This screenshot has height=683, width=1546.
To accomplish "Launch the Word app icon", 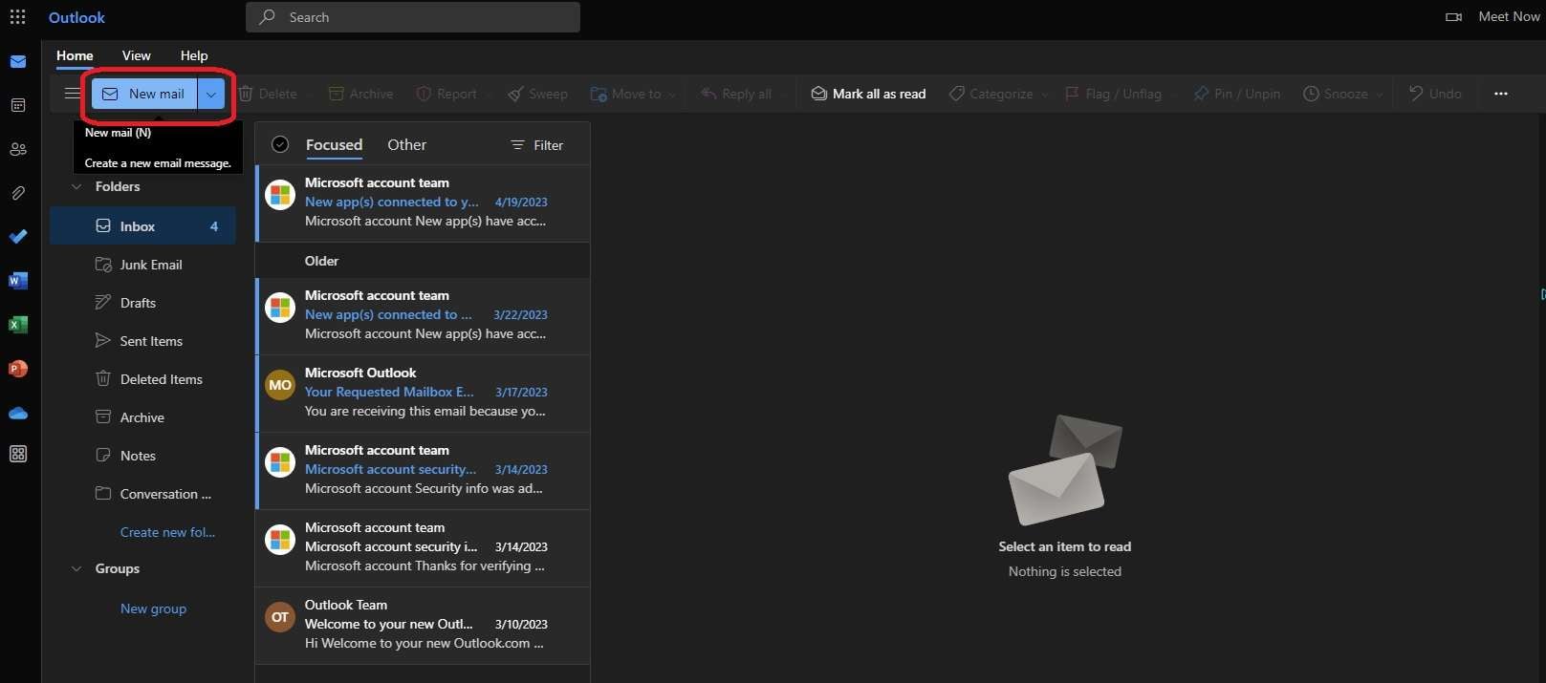I will (x=18, y=281).
